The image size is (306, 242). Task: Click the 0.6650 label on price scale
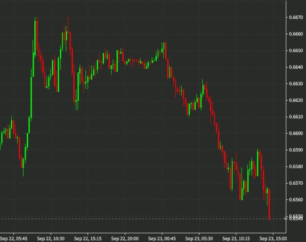coord(295,50)
